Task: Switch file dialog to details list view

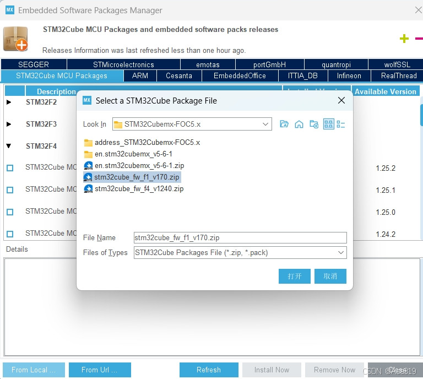Action: point(341,124)
